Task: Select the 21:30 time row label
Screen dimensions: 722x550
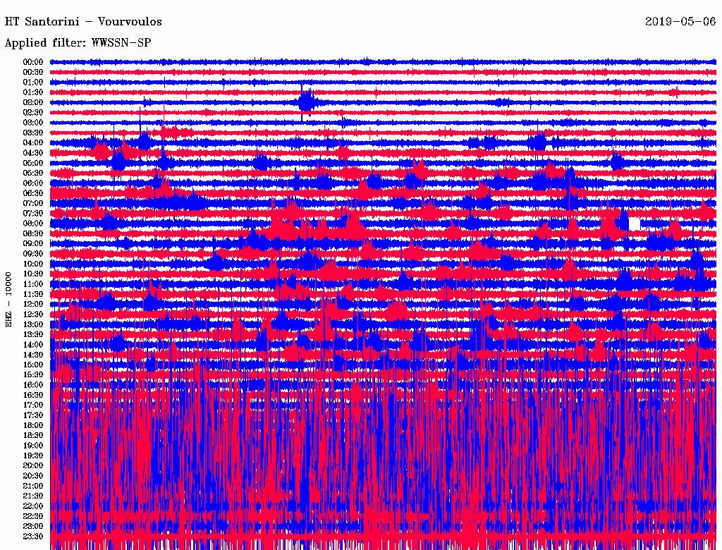Action: click(x=33, y=496)
